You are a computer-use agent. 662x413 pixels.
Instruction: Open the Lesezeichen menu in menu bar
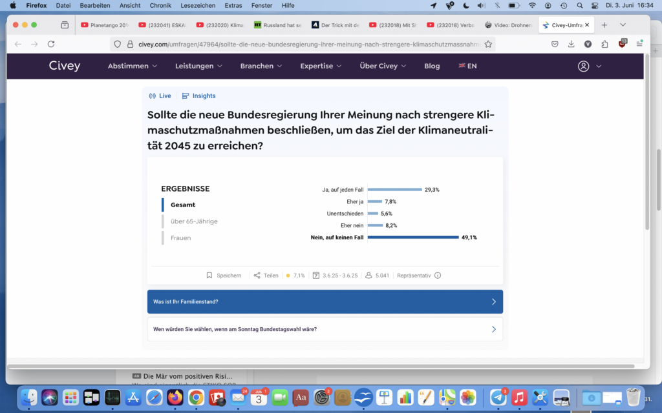(x=198, y=5)
